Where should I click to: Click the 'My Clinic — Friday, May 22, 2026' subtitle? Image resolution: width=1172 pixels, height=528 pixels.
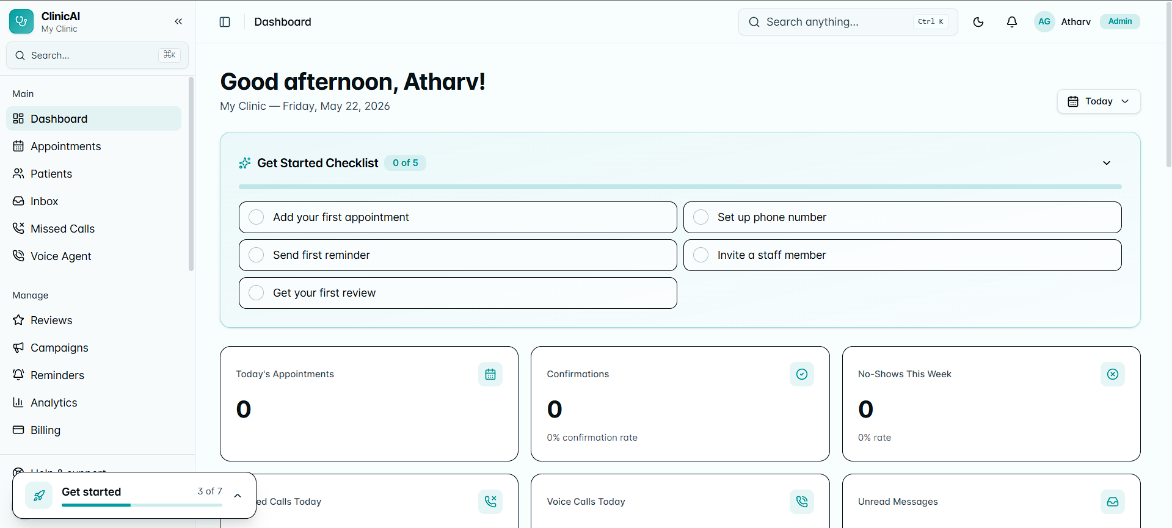pos(305,106)
